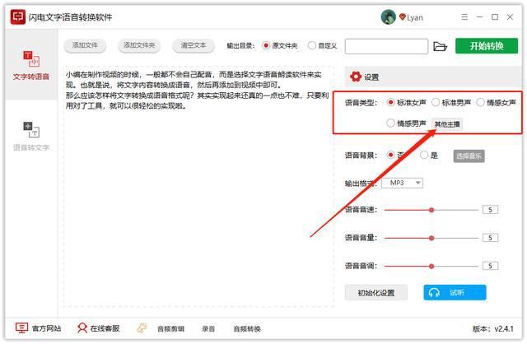Open the 文字转语音 sidebar tab
The image size is (527, 344).
click(x=31, y=65)
